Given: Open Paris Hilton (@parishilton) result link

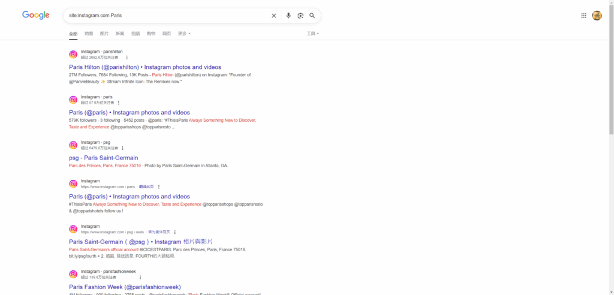Looking at the screenshot, I should (x=145, y=67).
